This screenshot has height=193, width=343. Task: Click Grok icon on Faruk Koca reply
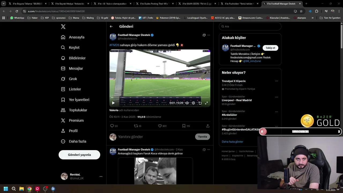coord(204,150)
